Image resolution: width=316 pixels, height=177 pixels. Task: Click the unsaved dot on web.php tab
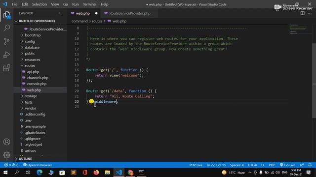pos(96,13)
